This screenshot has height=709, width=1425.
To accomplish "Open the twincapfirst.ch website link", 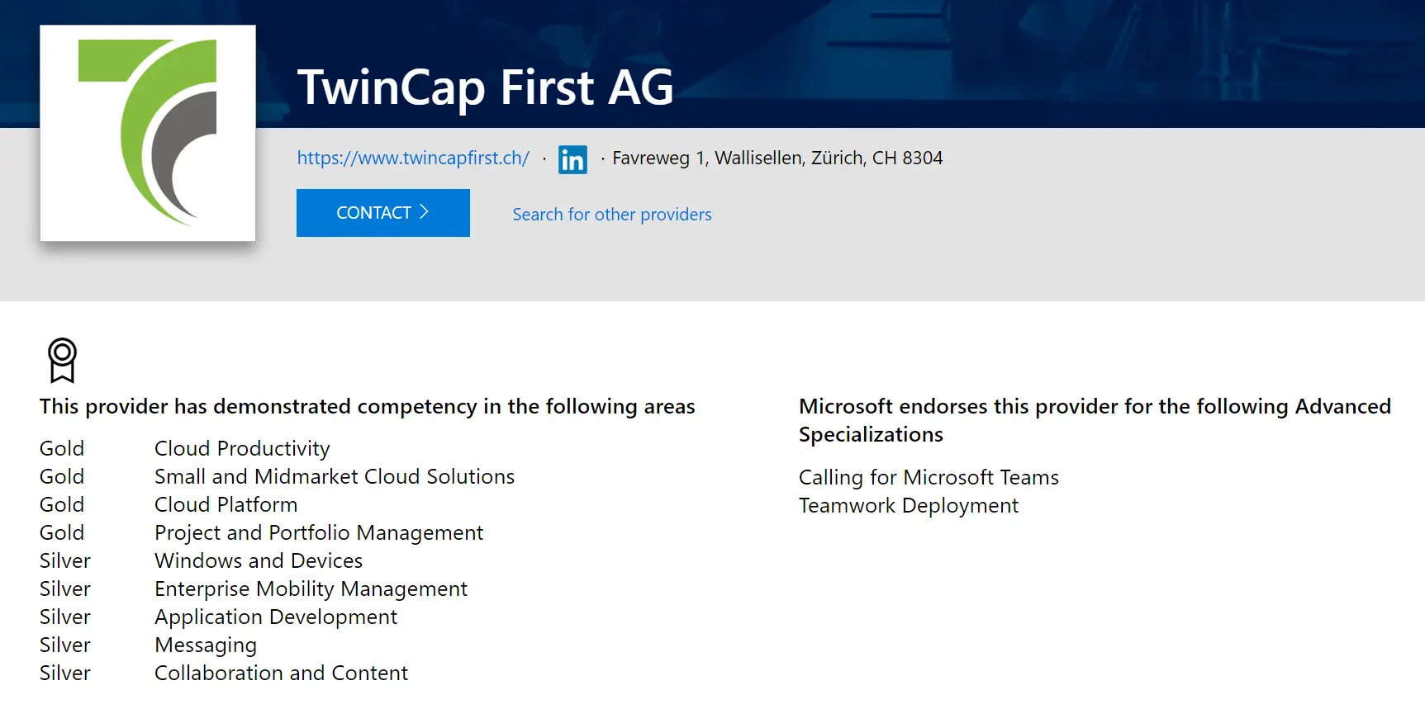I will click(413, 158).
